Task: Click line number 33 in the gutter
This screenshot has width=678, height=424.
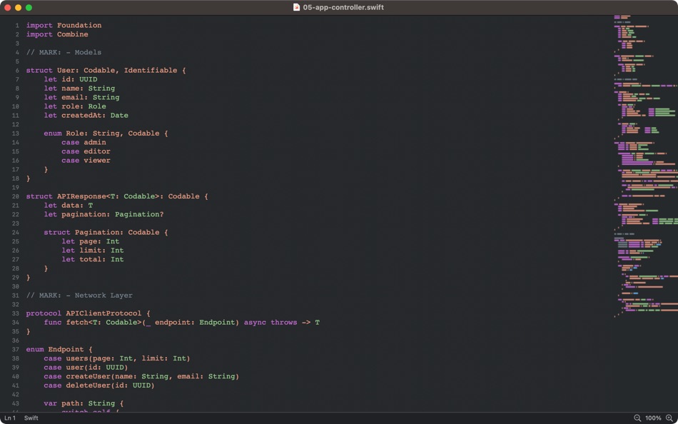Action: (16, 313)
